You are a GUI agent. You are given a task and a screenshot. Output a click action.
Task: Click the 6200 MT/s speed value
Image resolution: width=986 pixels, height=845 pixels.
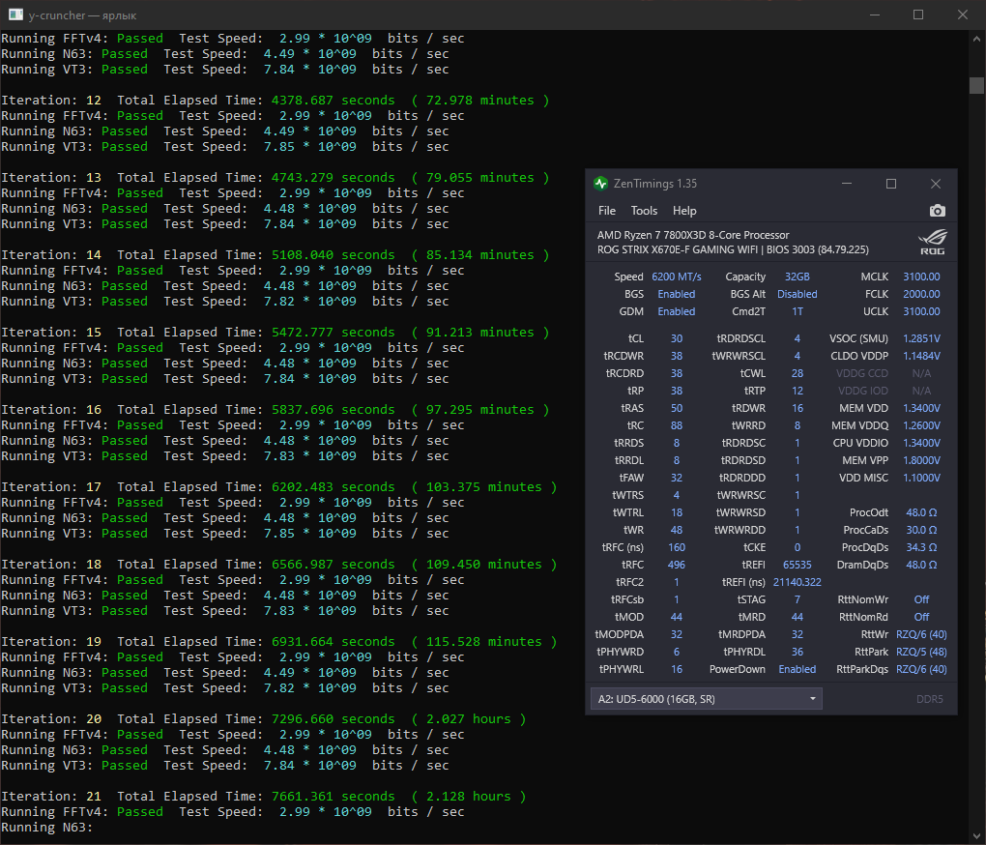click(677, 277)
